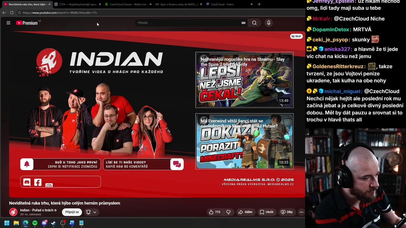This screenshot has height=228, width=406.
Task: Share the video via Sdílet
Action: pyautogui.click(x=246, y=212)
